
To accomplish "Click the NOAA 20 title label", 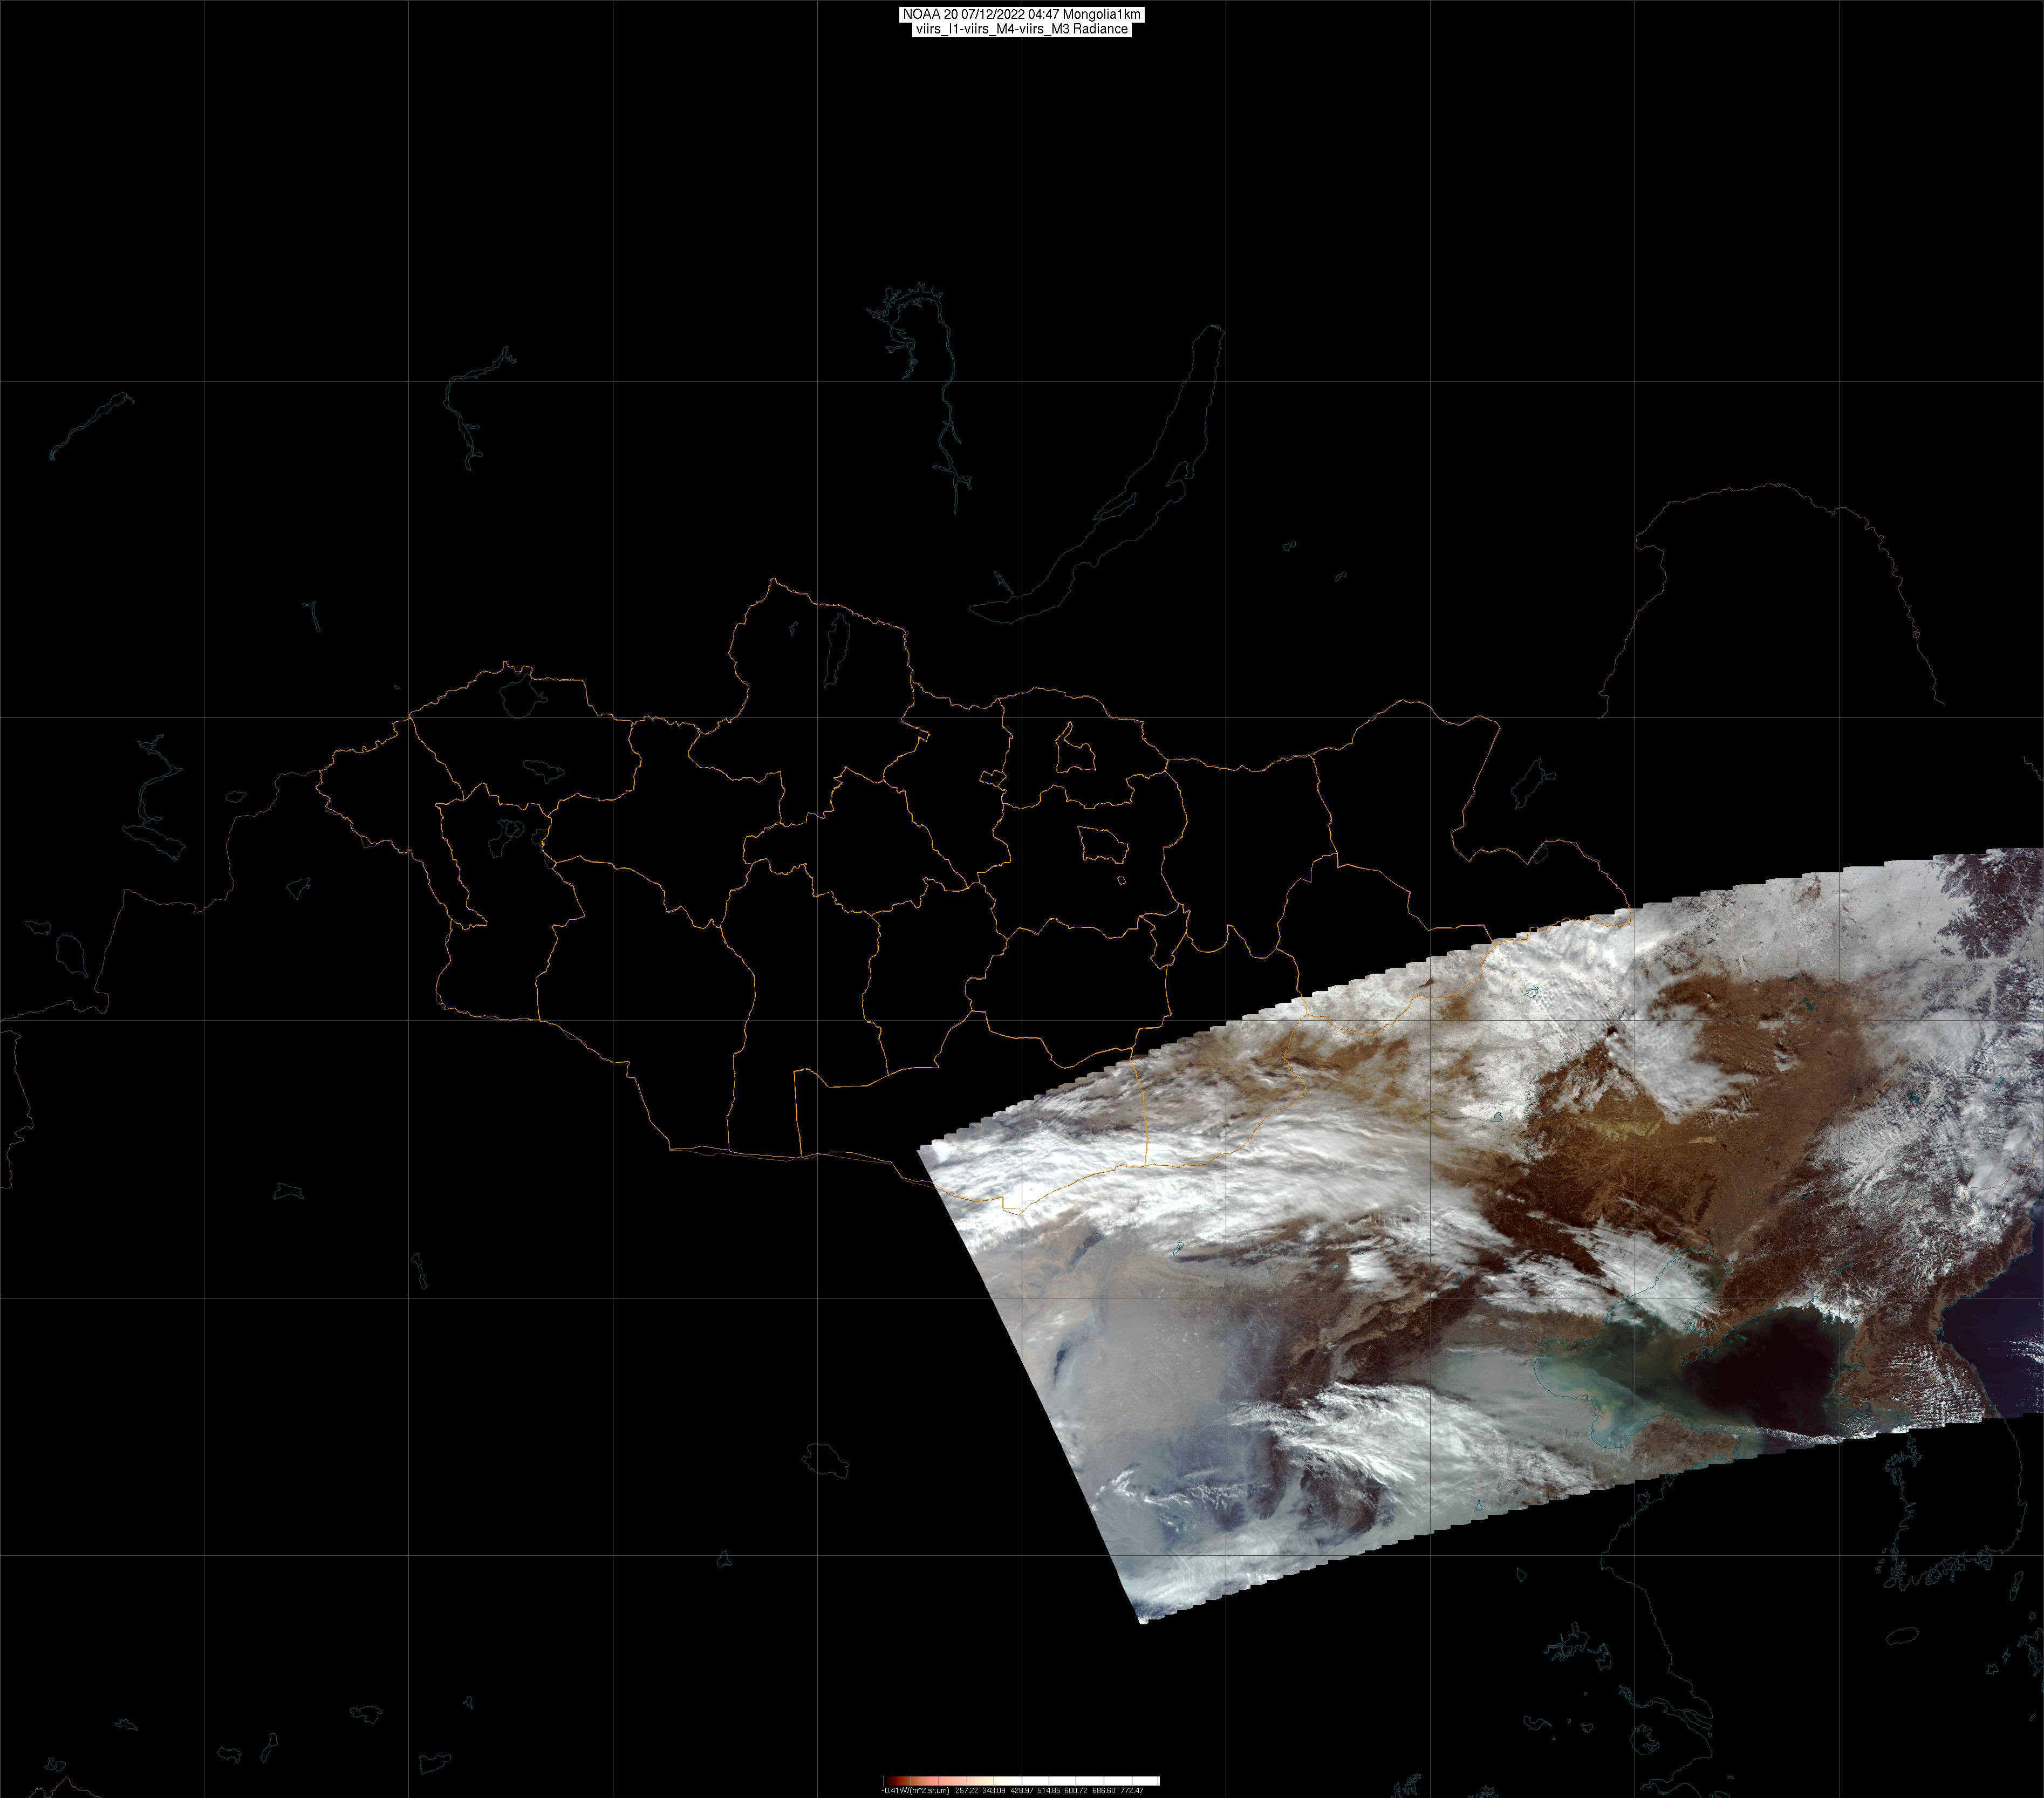I will click(1021, 14).
